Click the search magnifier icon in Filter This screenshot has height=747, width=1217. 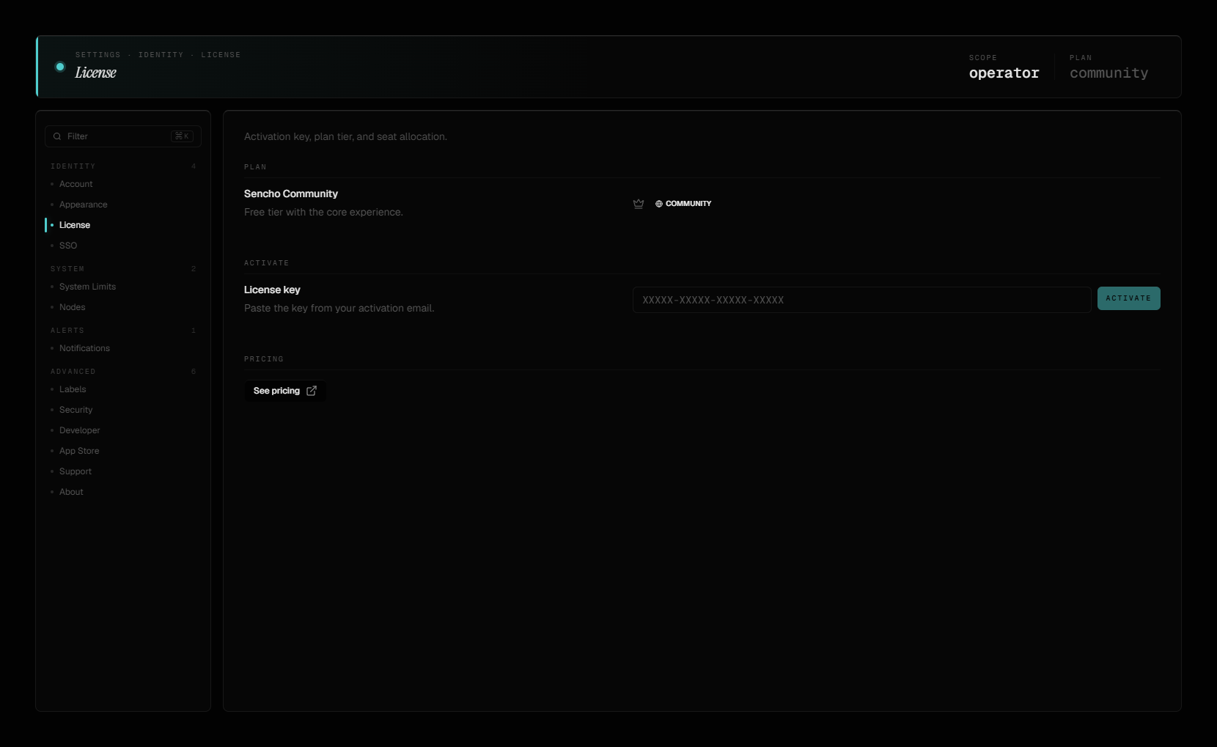pyautogui.click(x=57, y=136)
